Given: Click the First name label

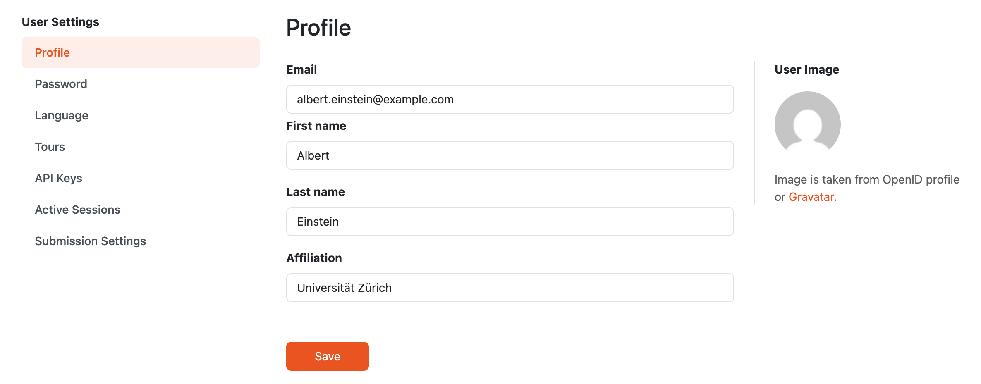Looking at the screenshot, I should (316, 126).
